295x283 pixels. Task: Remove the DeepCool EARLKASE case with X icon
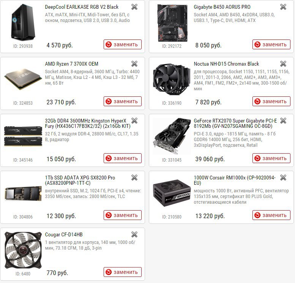(134, 7)
